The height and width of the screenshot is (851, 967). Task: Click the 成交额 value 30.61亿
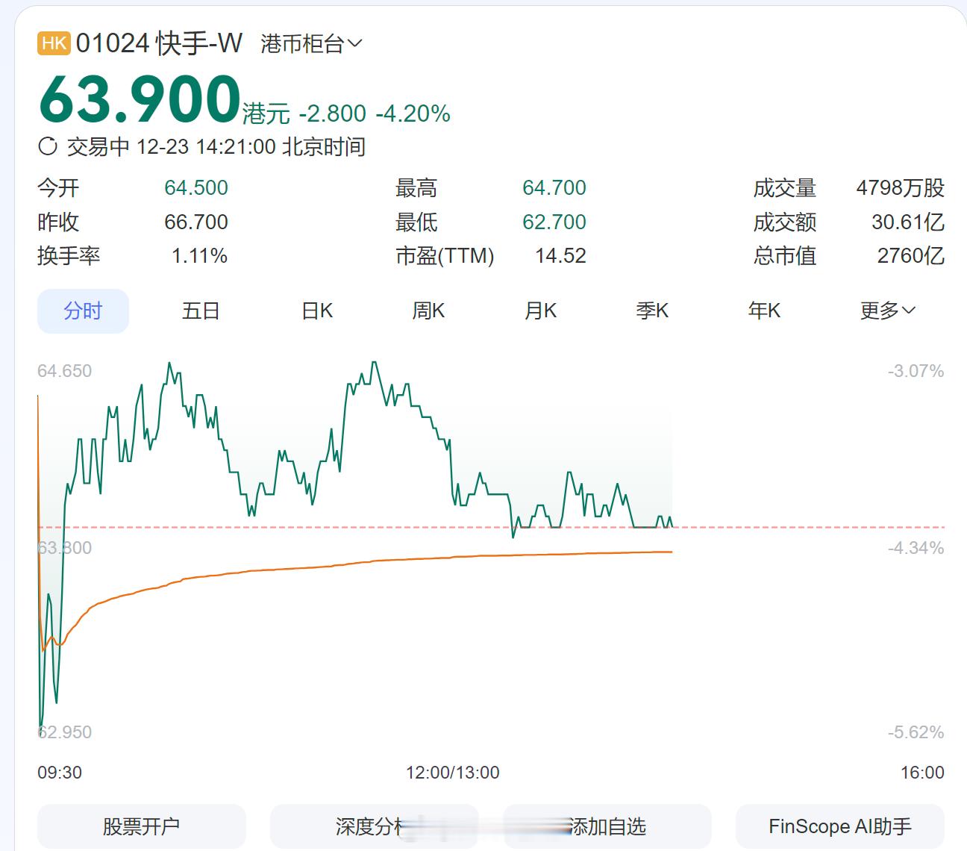point(908,222)
